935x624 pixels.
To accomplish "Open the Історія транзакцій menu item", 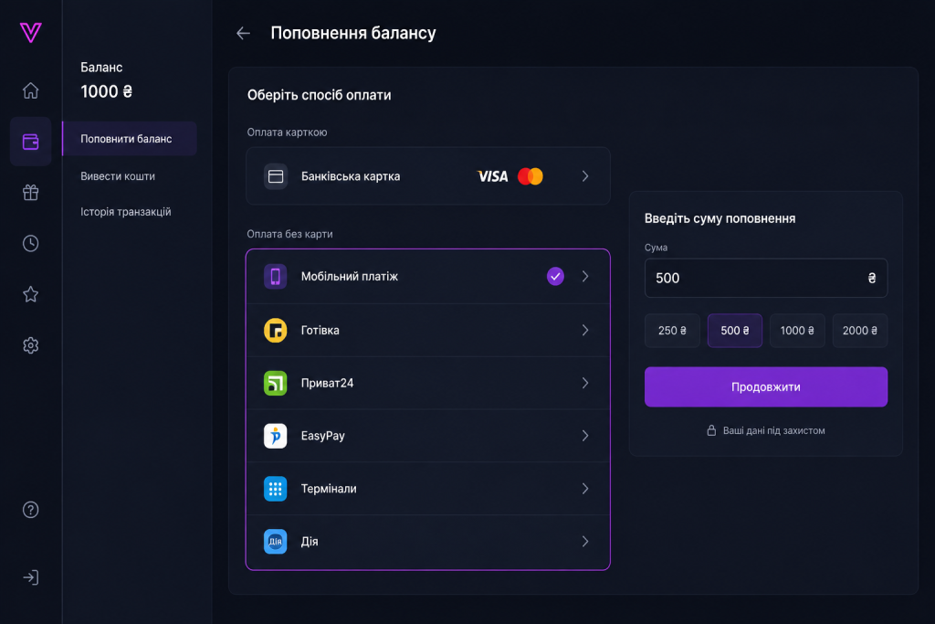I will click(126, 212).
